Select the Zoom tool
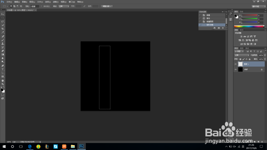Image resolution: width=267 pixels, height=150 pixels. [3, 84]
